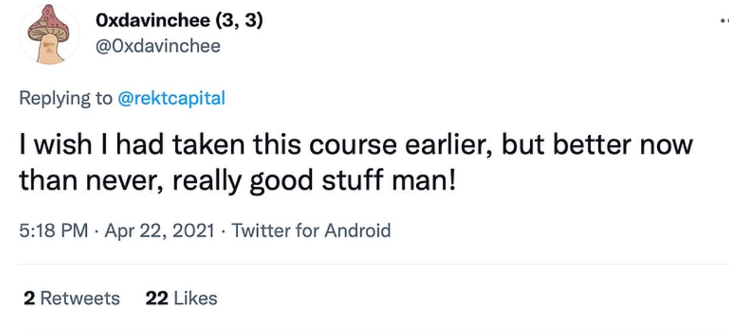Viewport: 729px width, 331px height.
Task: Click the line "than never, really good stuff man!"
Action: pos(237,181)
